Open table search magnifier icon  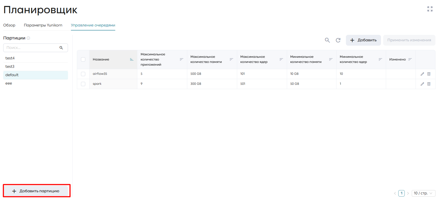(x=327, y=40)
